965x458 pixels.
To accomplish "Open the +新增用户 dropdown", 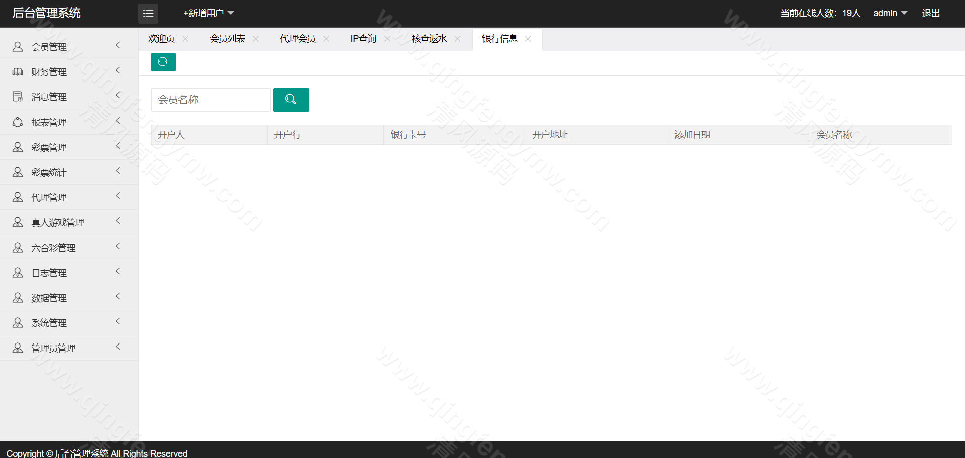I will (208, 13).
